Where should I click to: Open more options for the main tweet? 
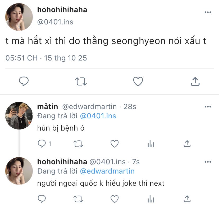click(x=208, y=12)
